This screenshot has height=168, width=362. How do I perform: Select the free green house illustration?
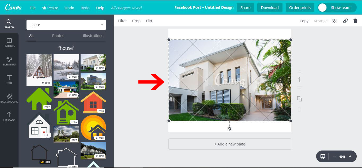click(x=39, y=99)
